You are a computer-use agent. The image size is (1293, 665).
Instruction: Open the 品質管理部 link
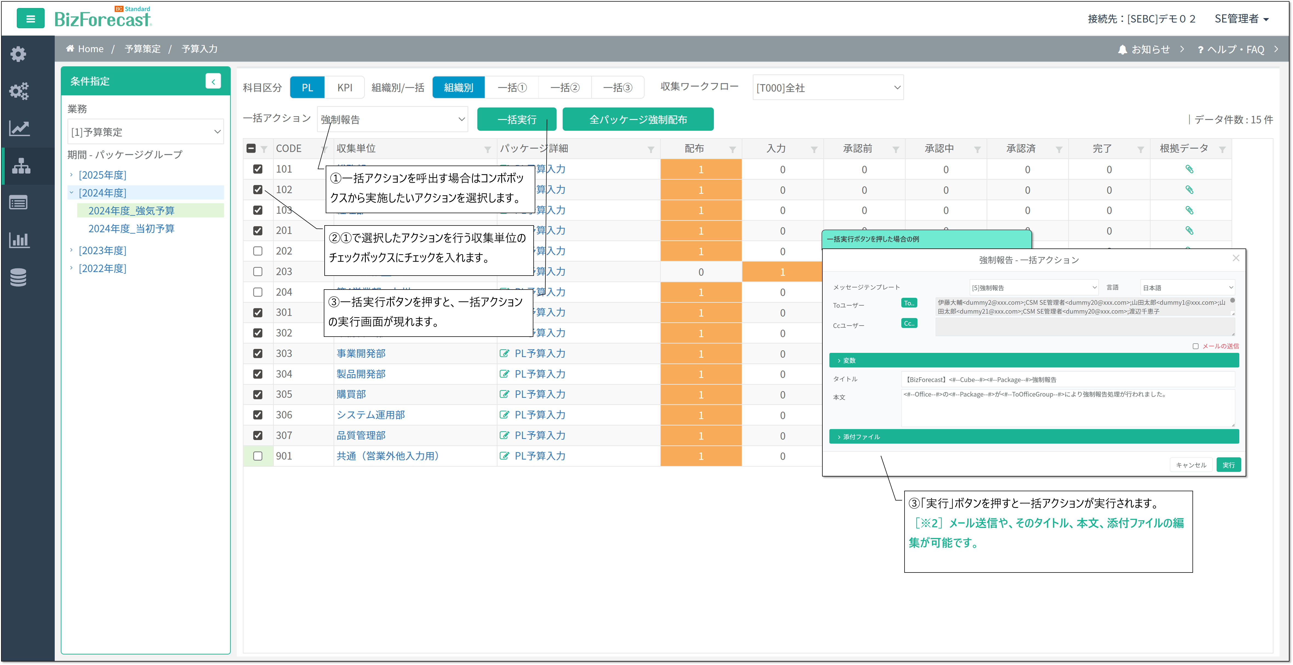pyautogui.click(x=361, y=435)
